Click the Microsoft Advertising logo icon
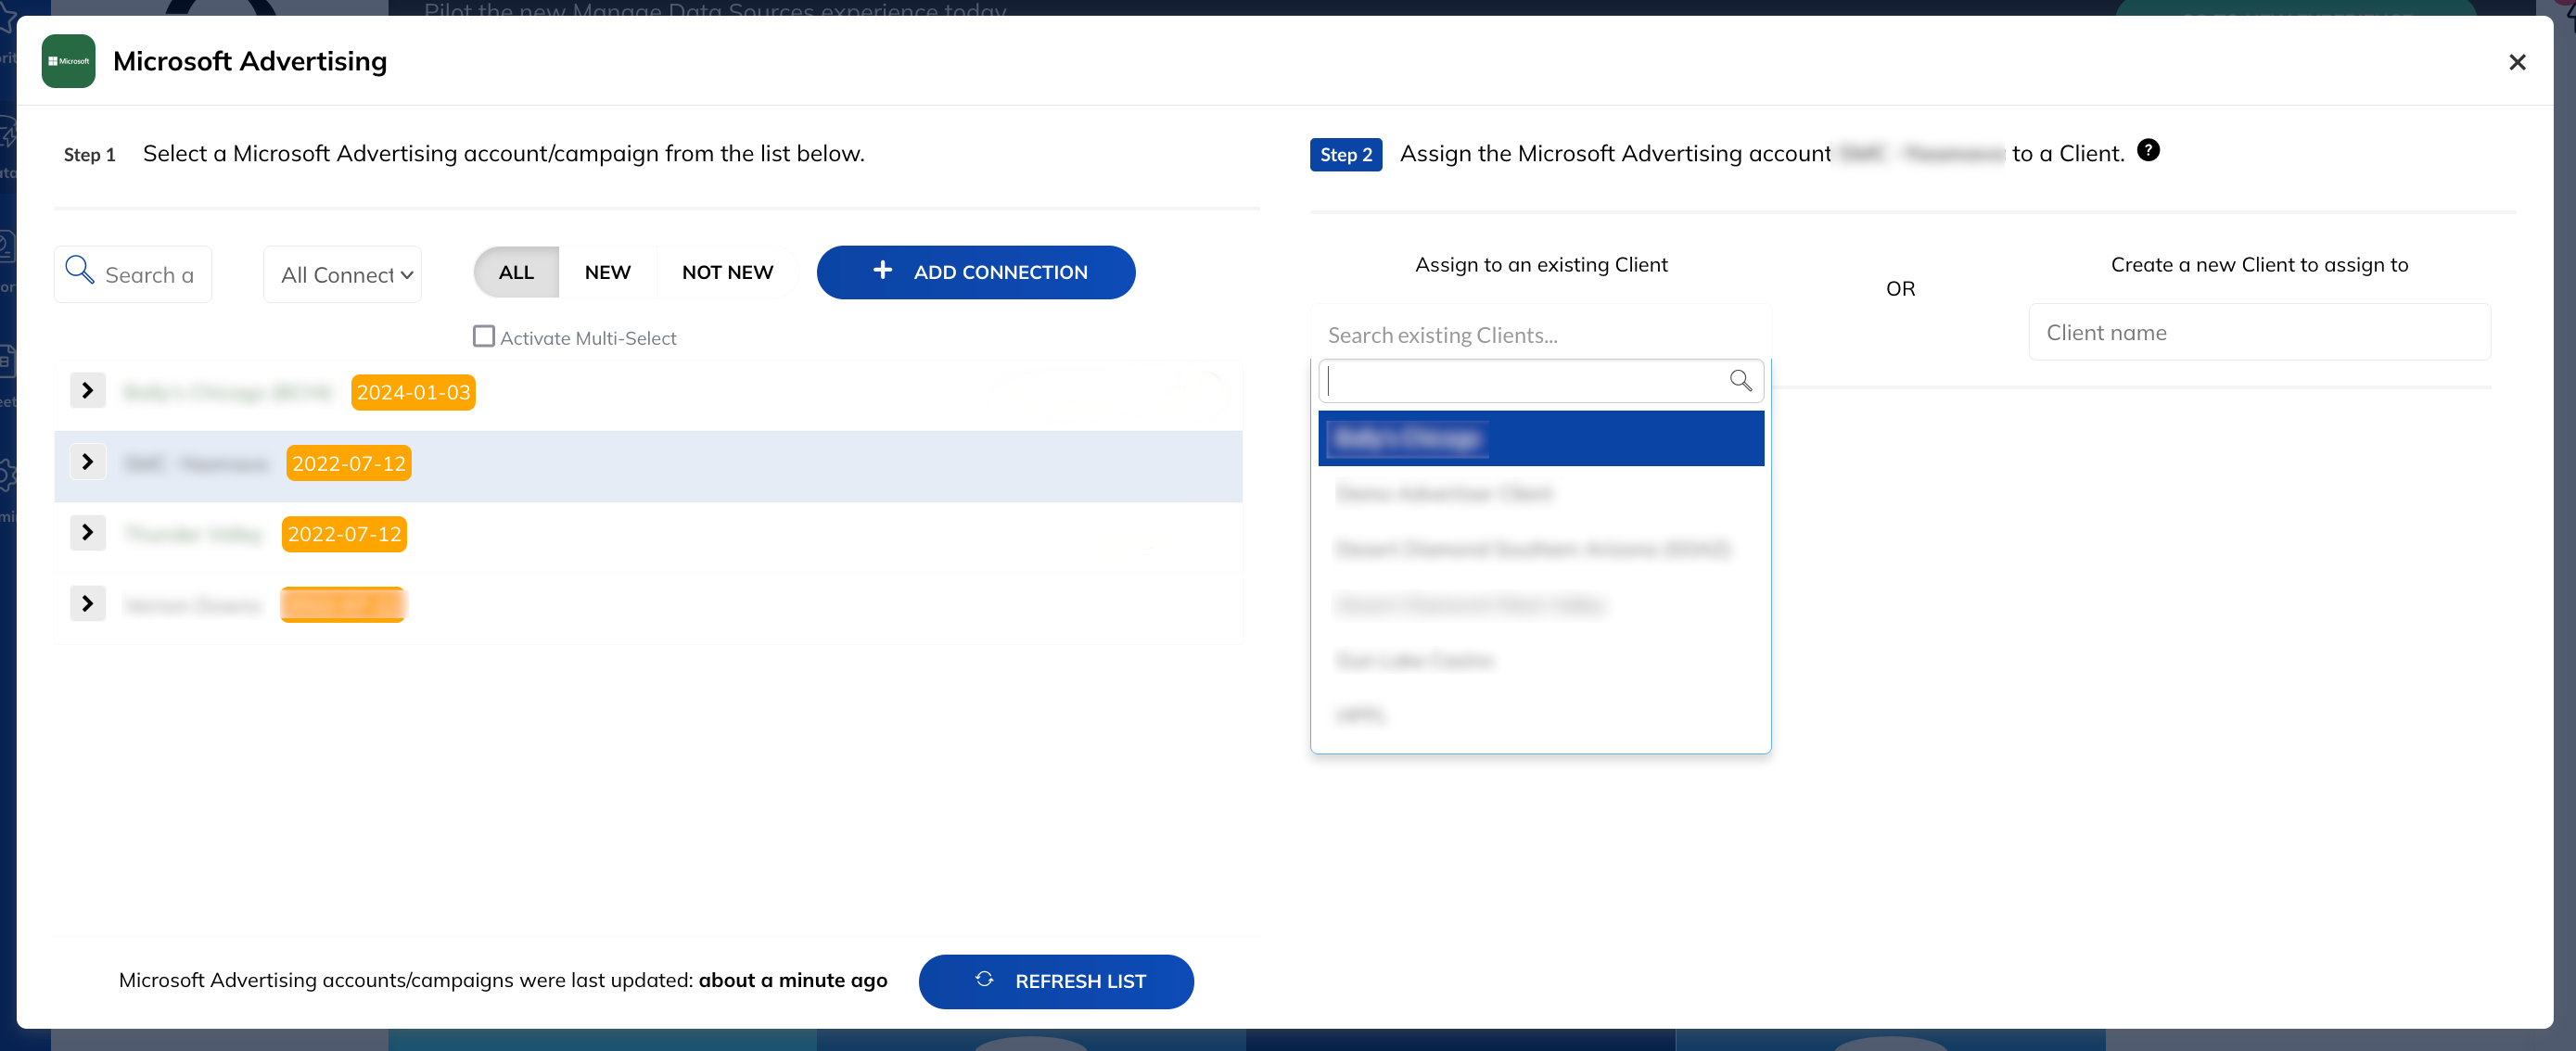Screen dimensions: 2576x1051 pos(68,61)
